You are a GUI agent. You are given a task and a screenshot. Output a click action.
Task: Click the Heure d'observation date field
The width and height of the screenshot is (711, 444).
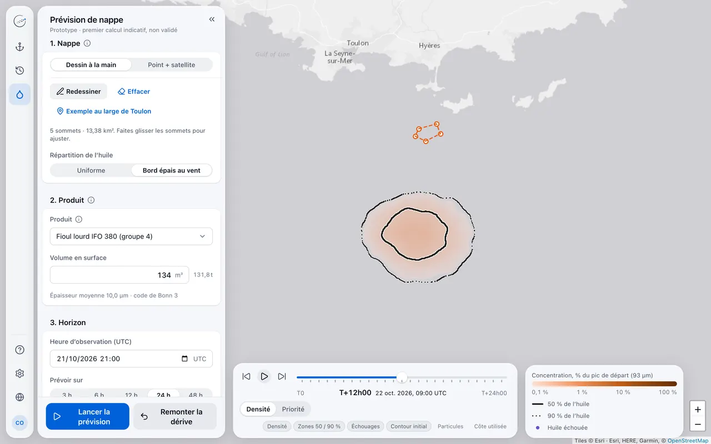131,359
